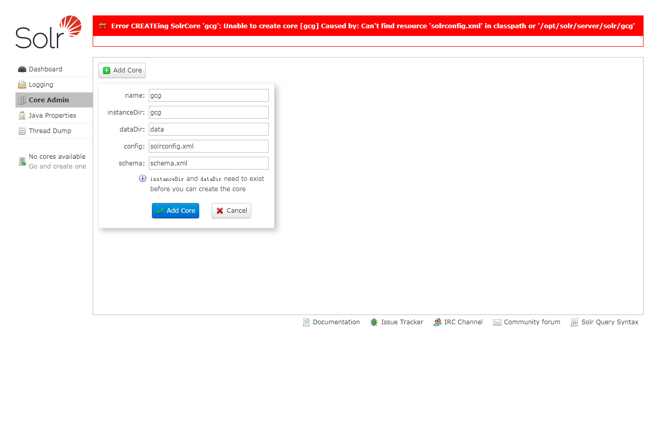Open Java Properties in the sidebar
This screenshot has height=444, width=659.
click(54, 116)
